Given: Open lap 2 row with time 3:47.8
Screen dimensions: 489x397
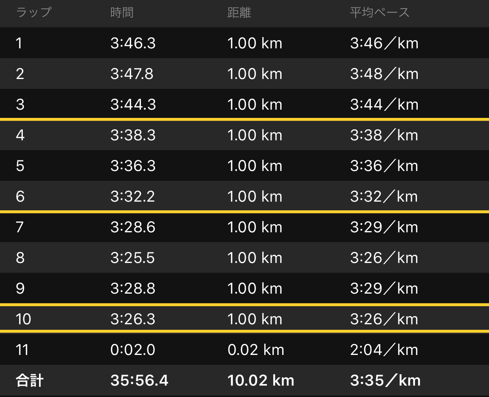Looking at the screenshot, I should pyautogui.click(x=245, y=74).
